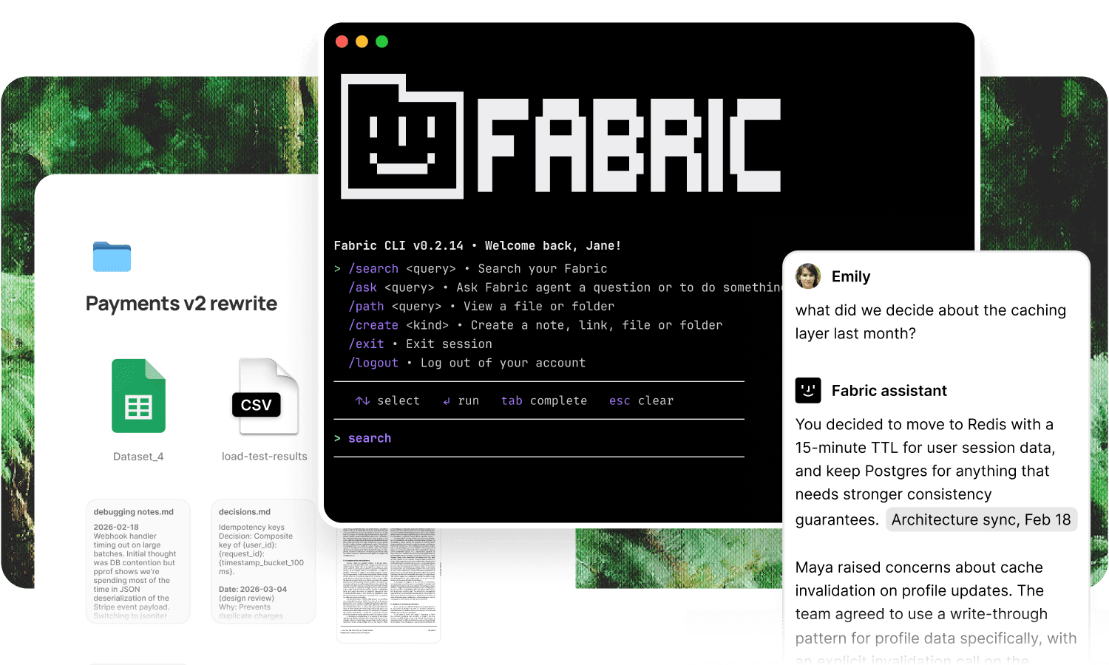This screenshot has height=665, width=1109.
Task: Open the decisions.md note card
Action: (x=263, y=562)
